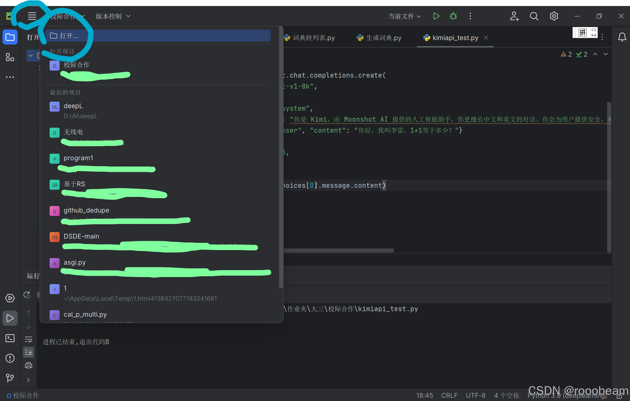The height and width of the screenshot is (401, 630).
Task: Toggle scroll to end in run console
Action: [28, 352]
